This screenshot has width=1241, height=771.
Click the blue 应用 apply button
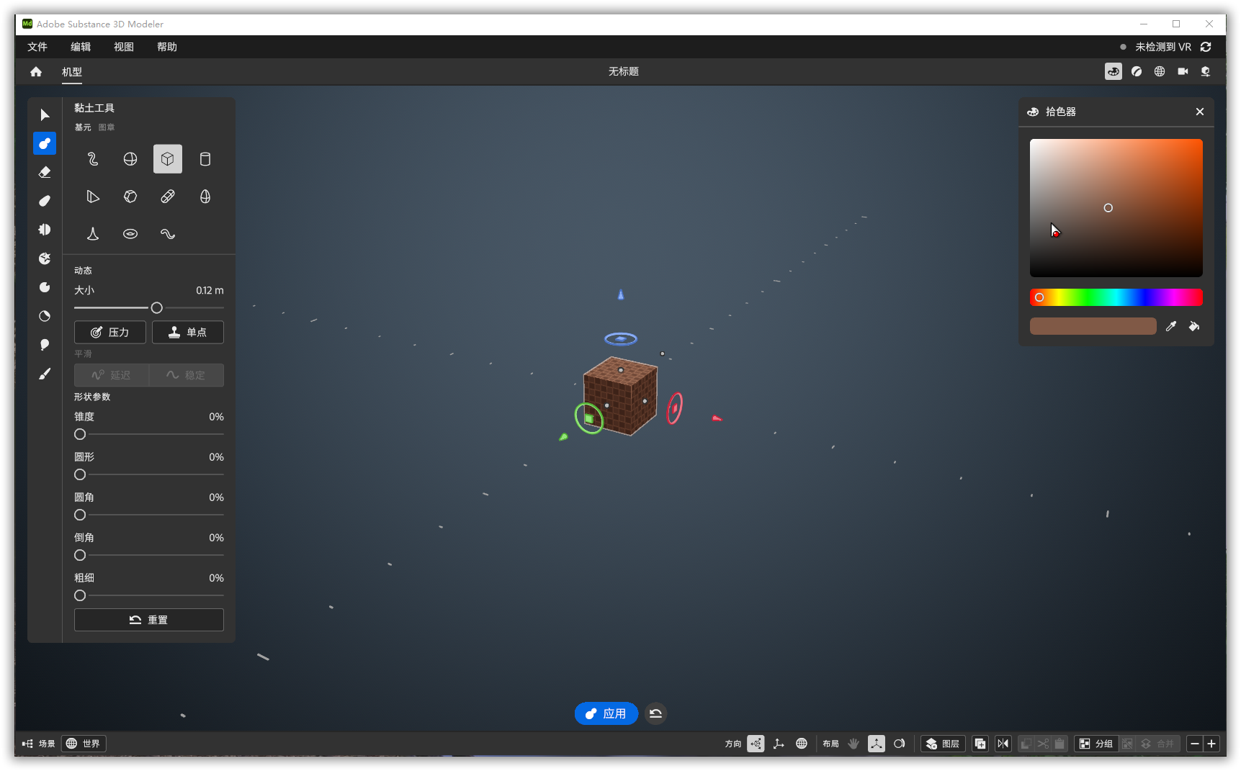click(x=606, y=713)
